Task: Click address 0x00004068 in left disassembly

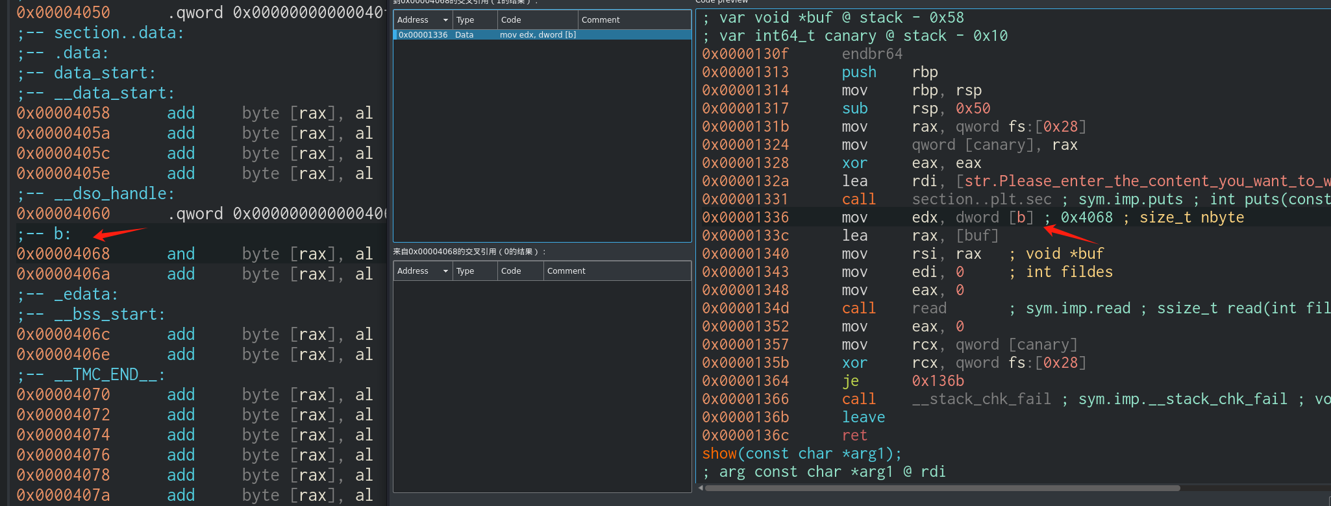Action: pyautogui.click(x=64, y=254)
